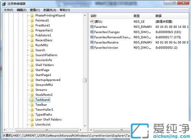The width and height of the screenshot is (191, 140).
Task: Click the Shell Folders key icon
Action: point(32,65)
